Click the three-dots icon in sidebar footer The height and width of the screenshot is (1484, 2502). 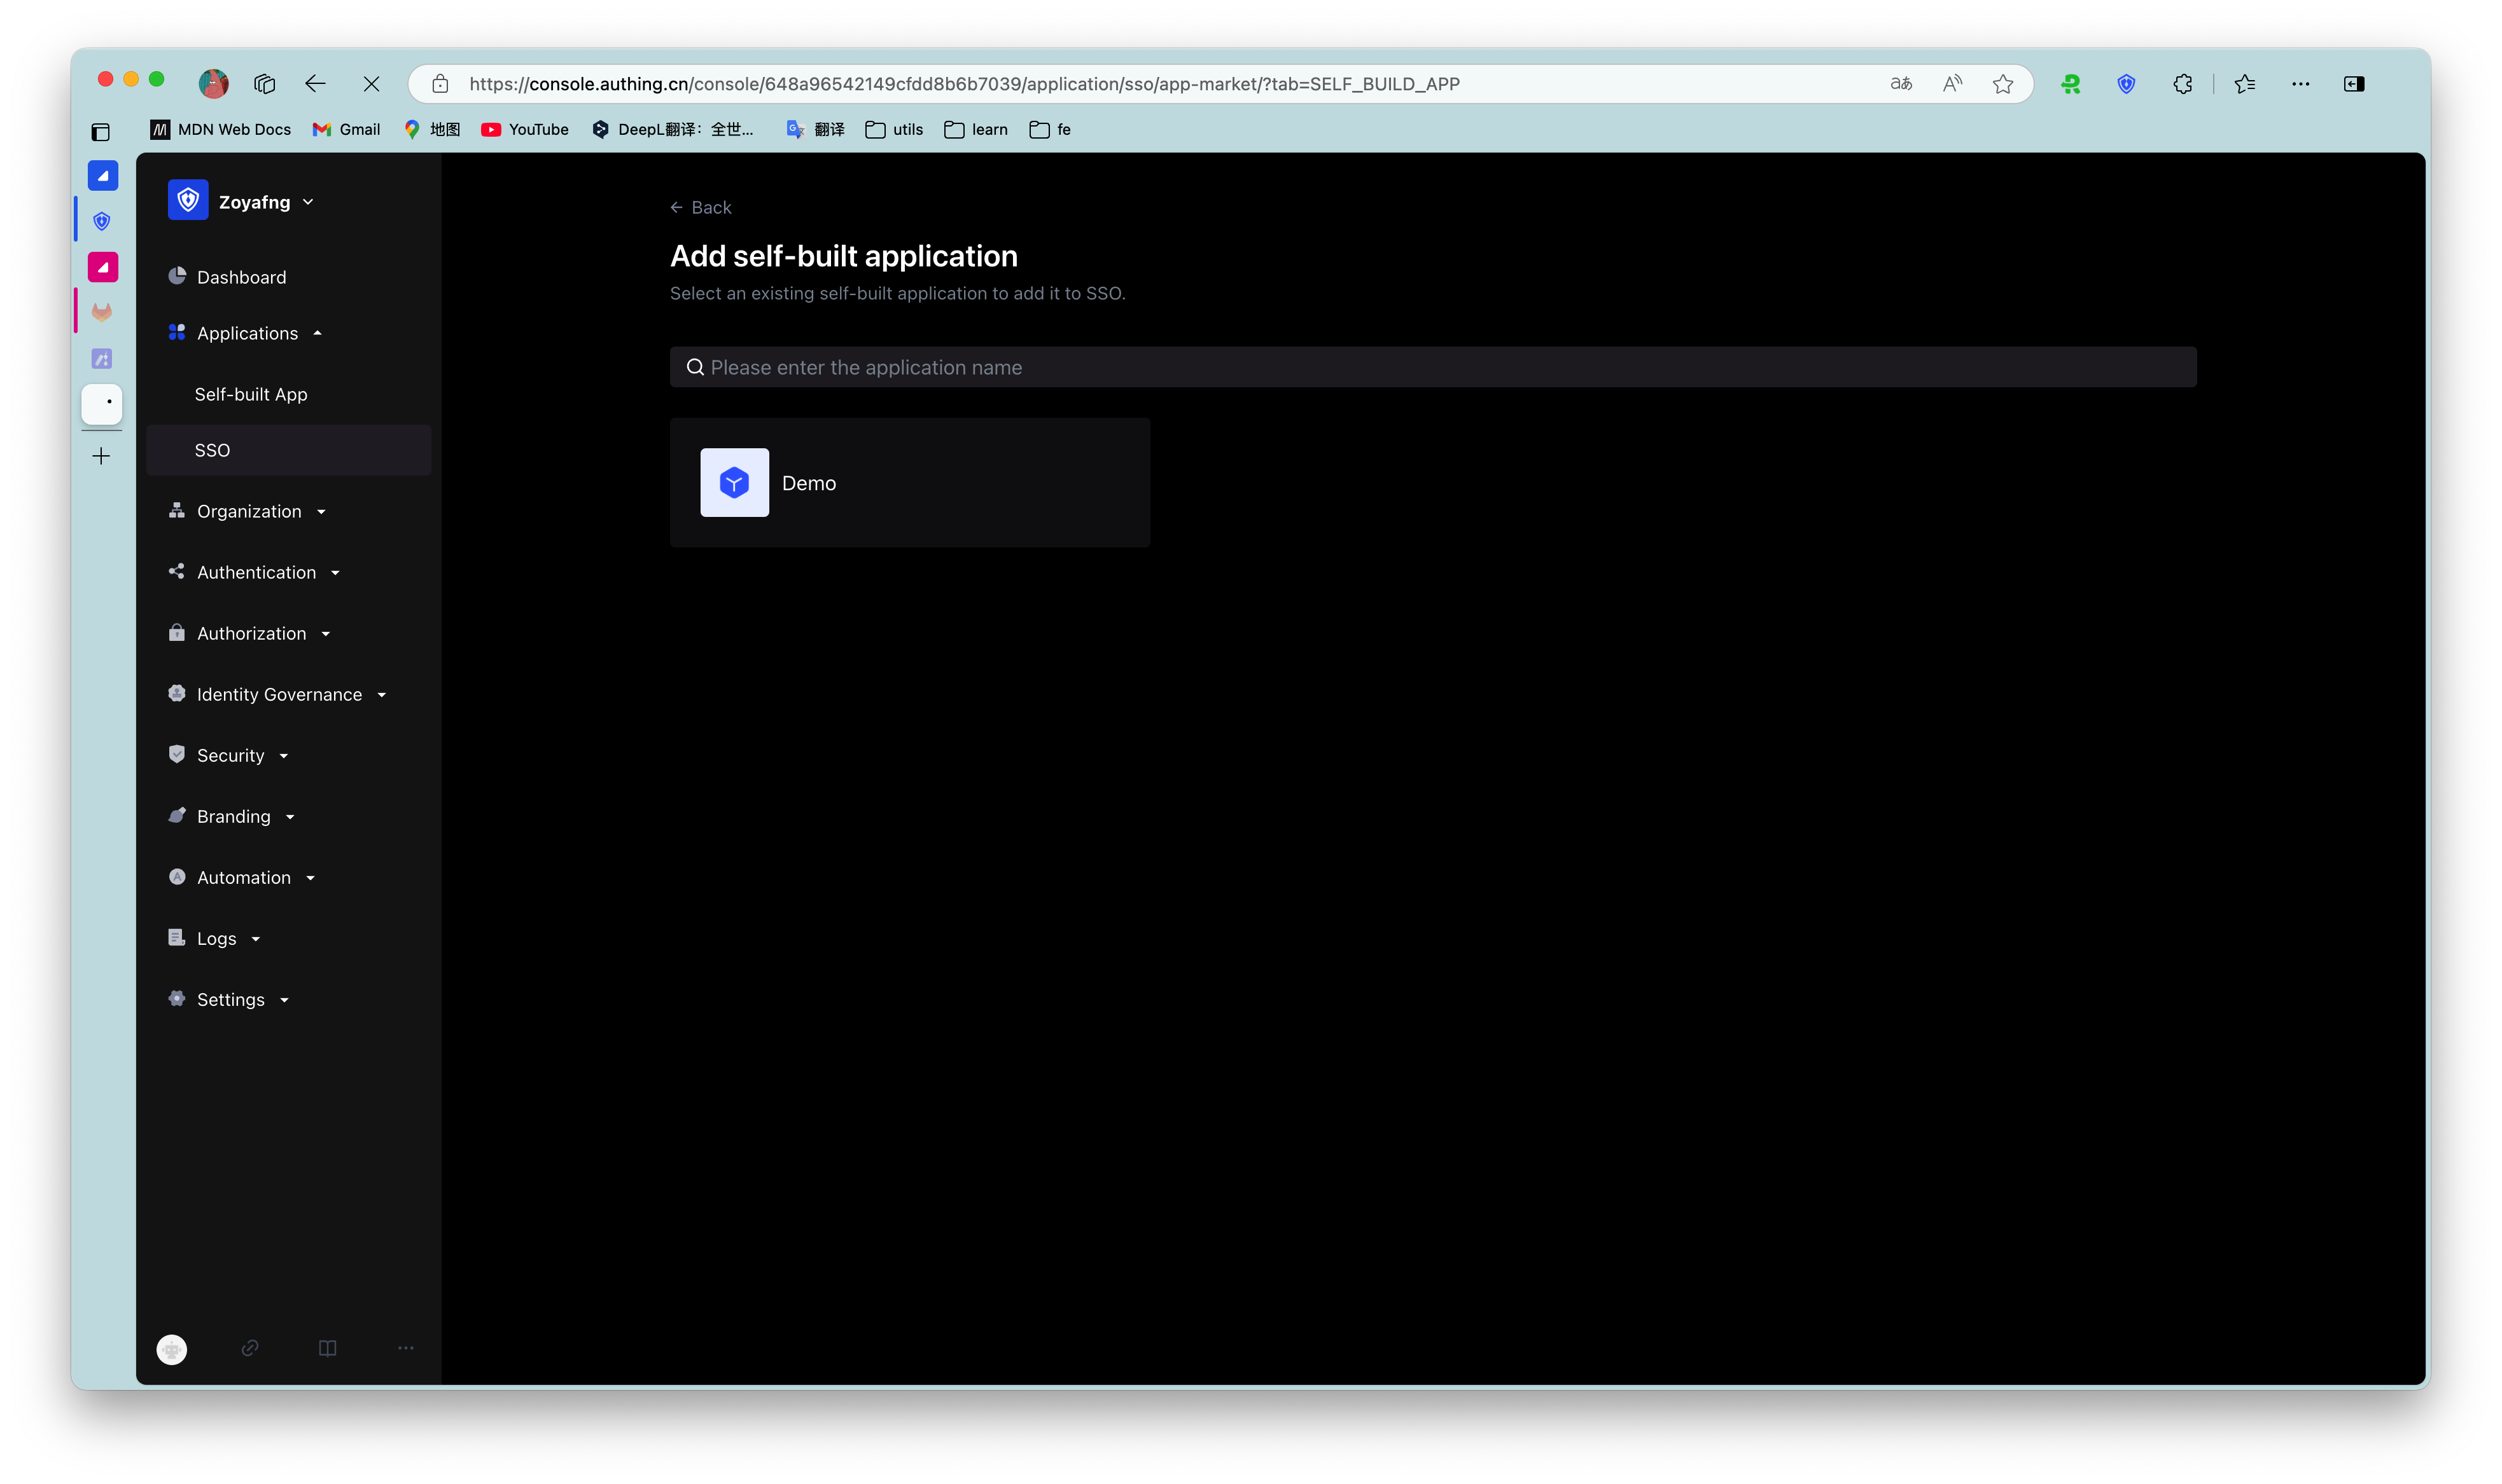click(405, 1348)
